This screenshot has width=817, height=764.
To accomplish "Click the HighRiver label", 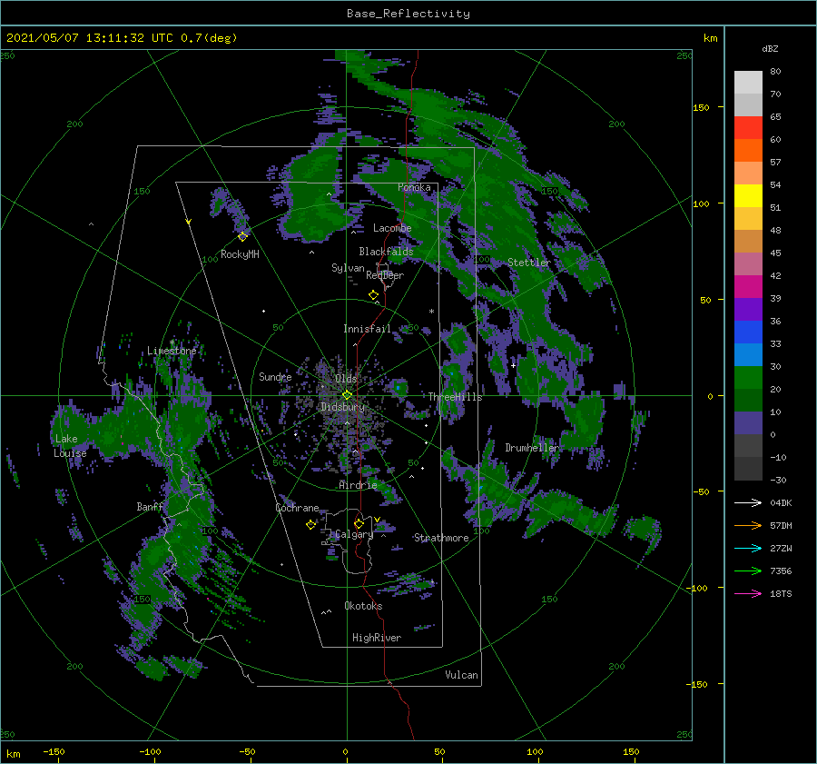I will (377, 638).
